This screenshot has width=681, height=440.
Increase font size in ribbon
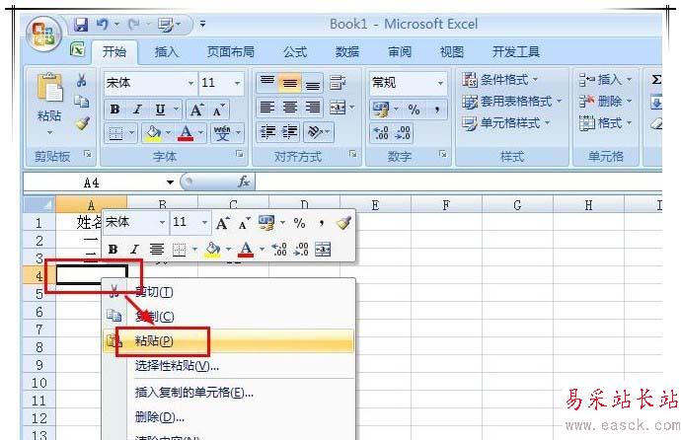pyautogui.click(x=196, y=110)
